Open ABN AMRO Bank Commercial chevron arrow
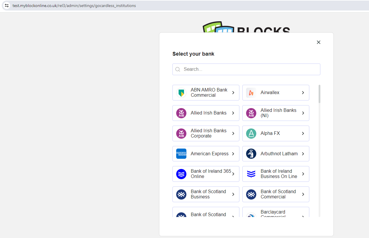369x238 pixels. pos(233,93)
